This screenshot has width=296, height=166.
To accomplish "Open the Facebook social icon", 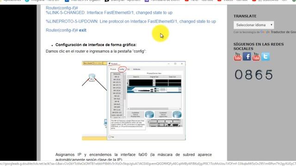I will [247, 56].
